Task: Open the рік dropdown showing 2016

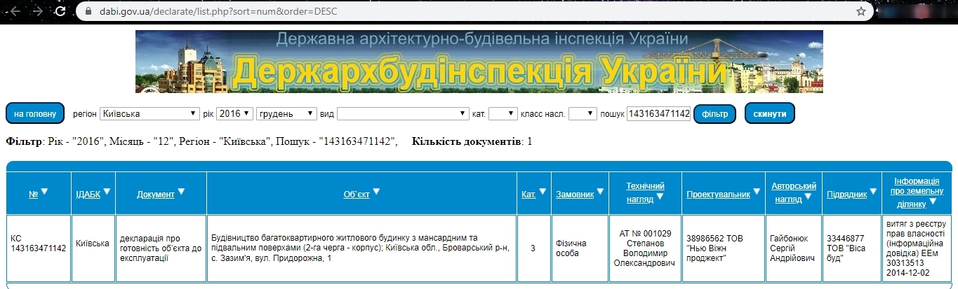Action: click(x=235, y=113)
